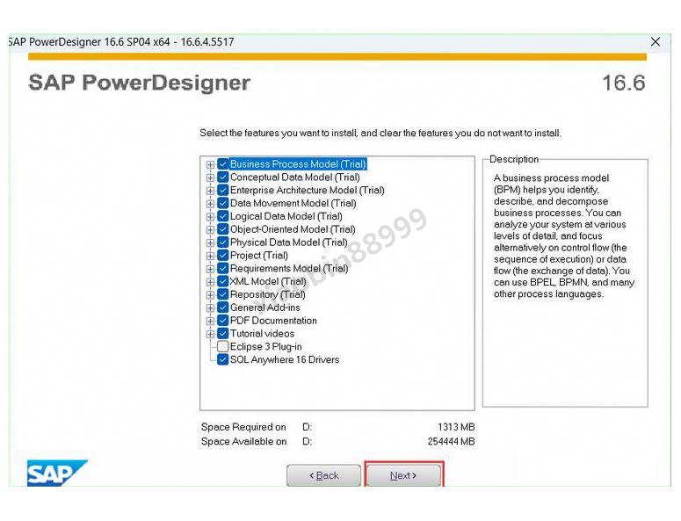Select Project (Trial) label
Viewport: 681px width, 521px height.
tap(259, 256)
